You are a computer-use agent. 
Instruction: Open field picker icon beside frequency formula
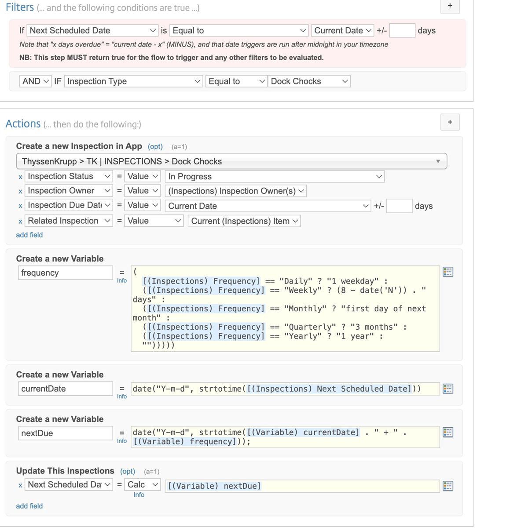(448, 272)
